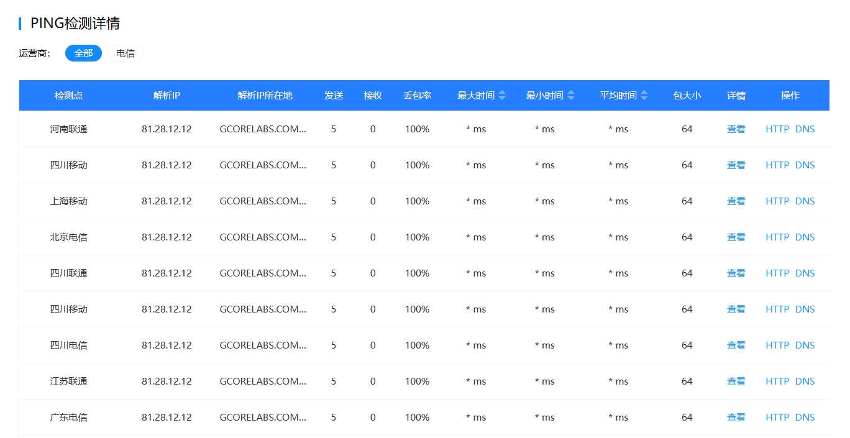Select the 电信 operator filter
850x438 pixels.
point(125,53)
